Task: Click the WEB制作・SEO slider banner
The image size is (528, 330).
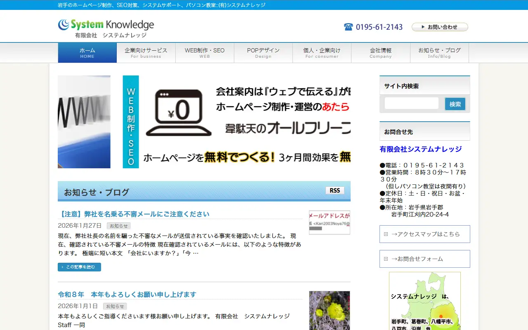Action: point(237,122)
